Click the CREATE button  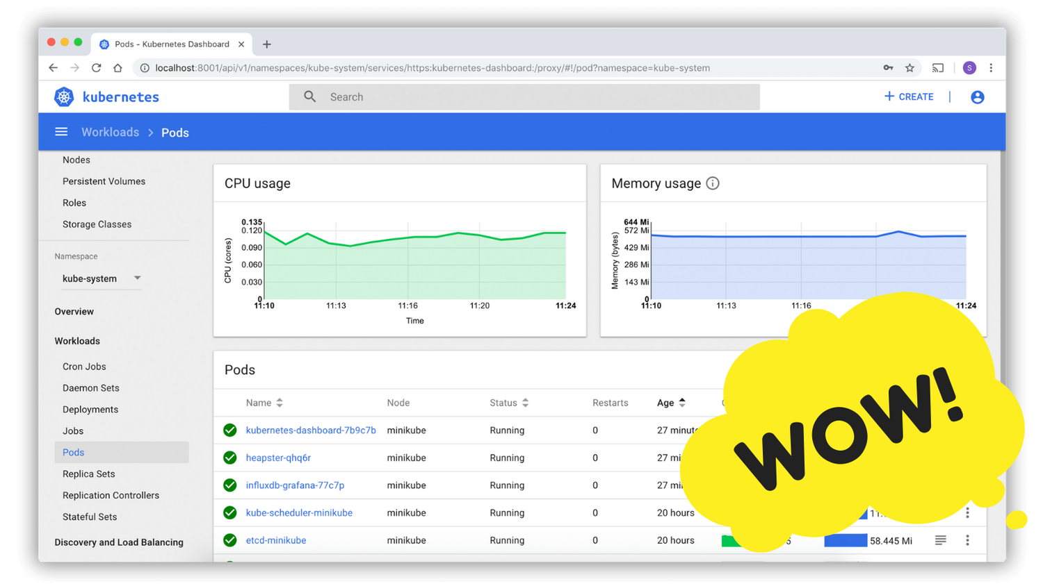[909, 97]
